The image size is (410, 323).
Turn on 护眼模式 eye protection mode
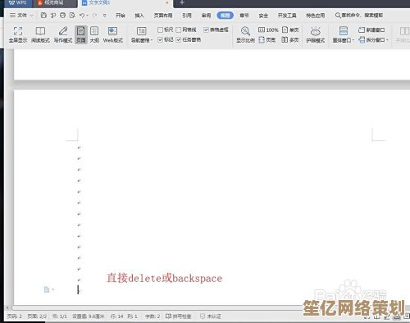point(315,34)
